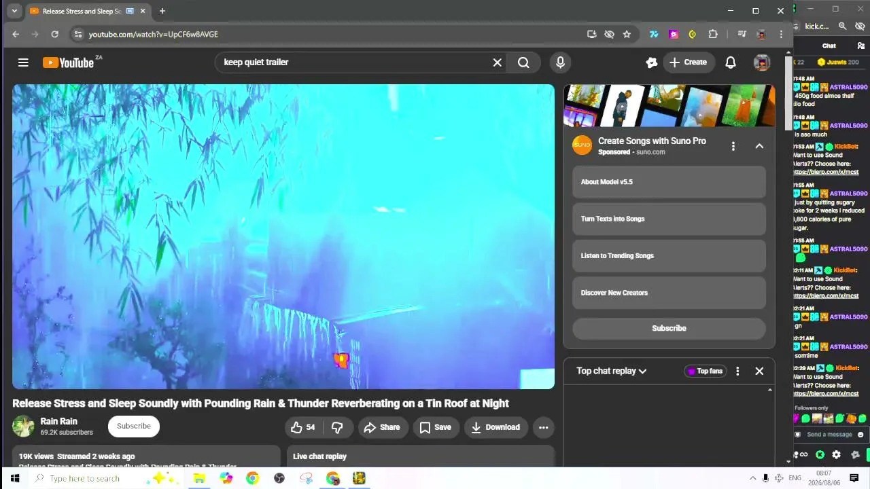Viewport: 870px width, 489px height.
Task: Click the cyan extension icon in toolbar
Action: pos(654,34)
